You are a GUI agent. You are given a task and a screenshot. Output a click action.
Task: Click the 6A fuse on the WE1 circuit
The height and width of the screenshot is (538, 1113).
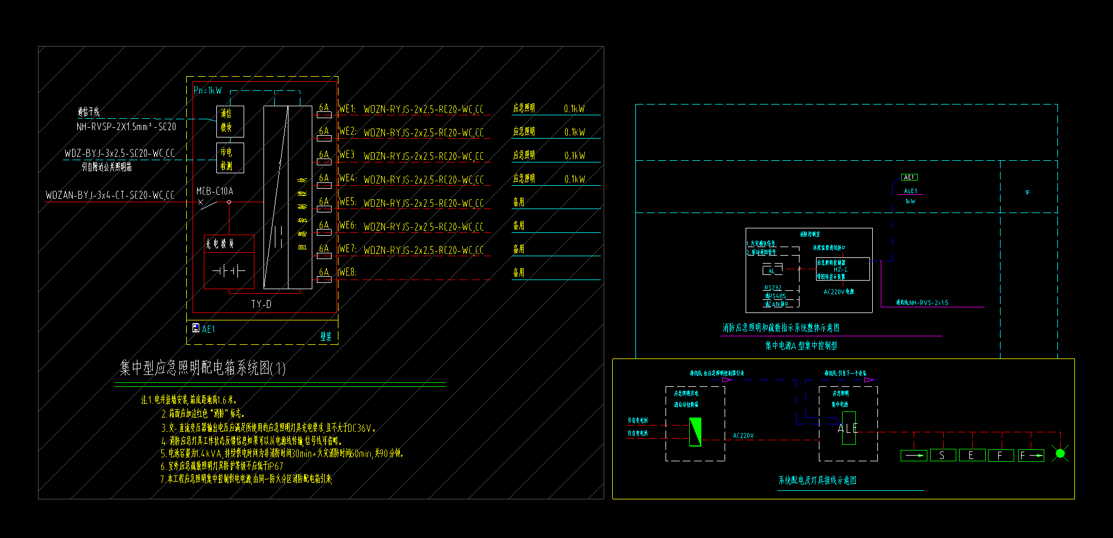tap(324, 115)
